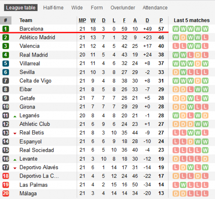Open the Real Madrid team link

pos(34,55)
